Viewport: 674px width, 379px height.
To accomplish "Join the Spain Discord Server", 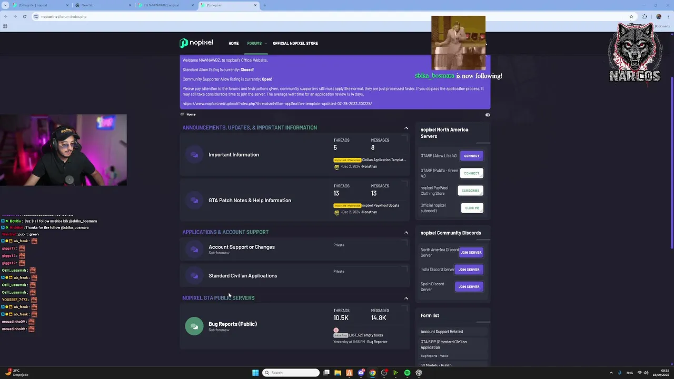I will pos(469,287).
